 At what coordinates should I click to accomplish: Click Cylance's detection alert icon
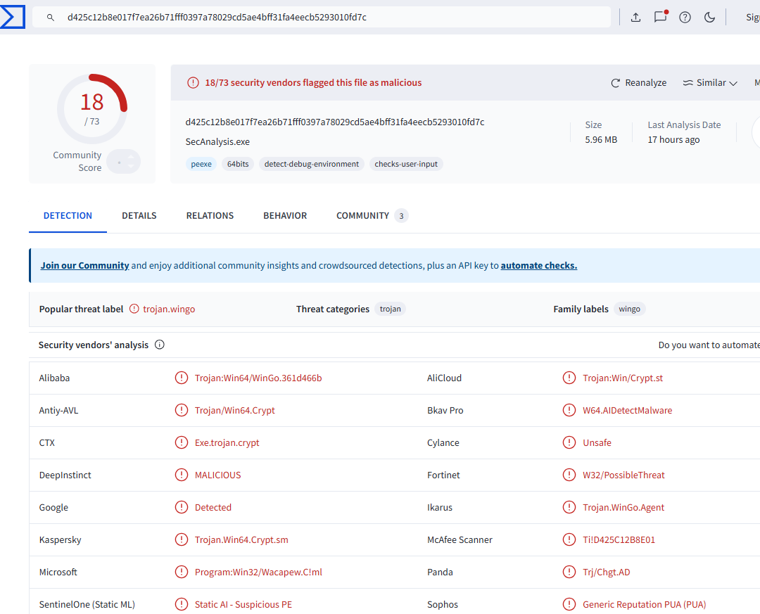pos(569,442)
